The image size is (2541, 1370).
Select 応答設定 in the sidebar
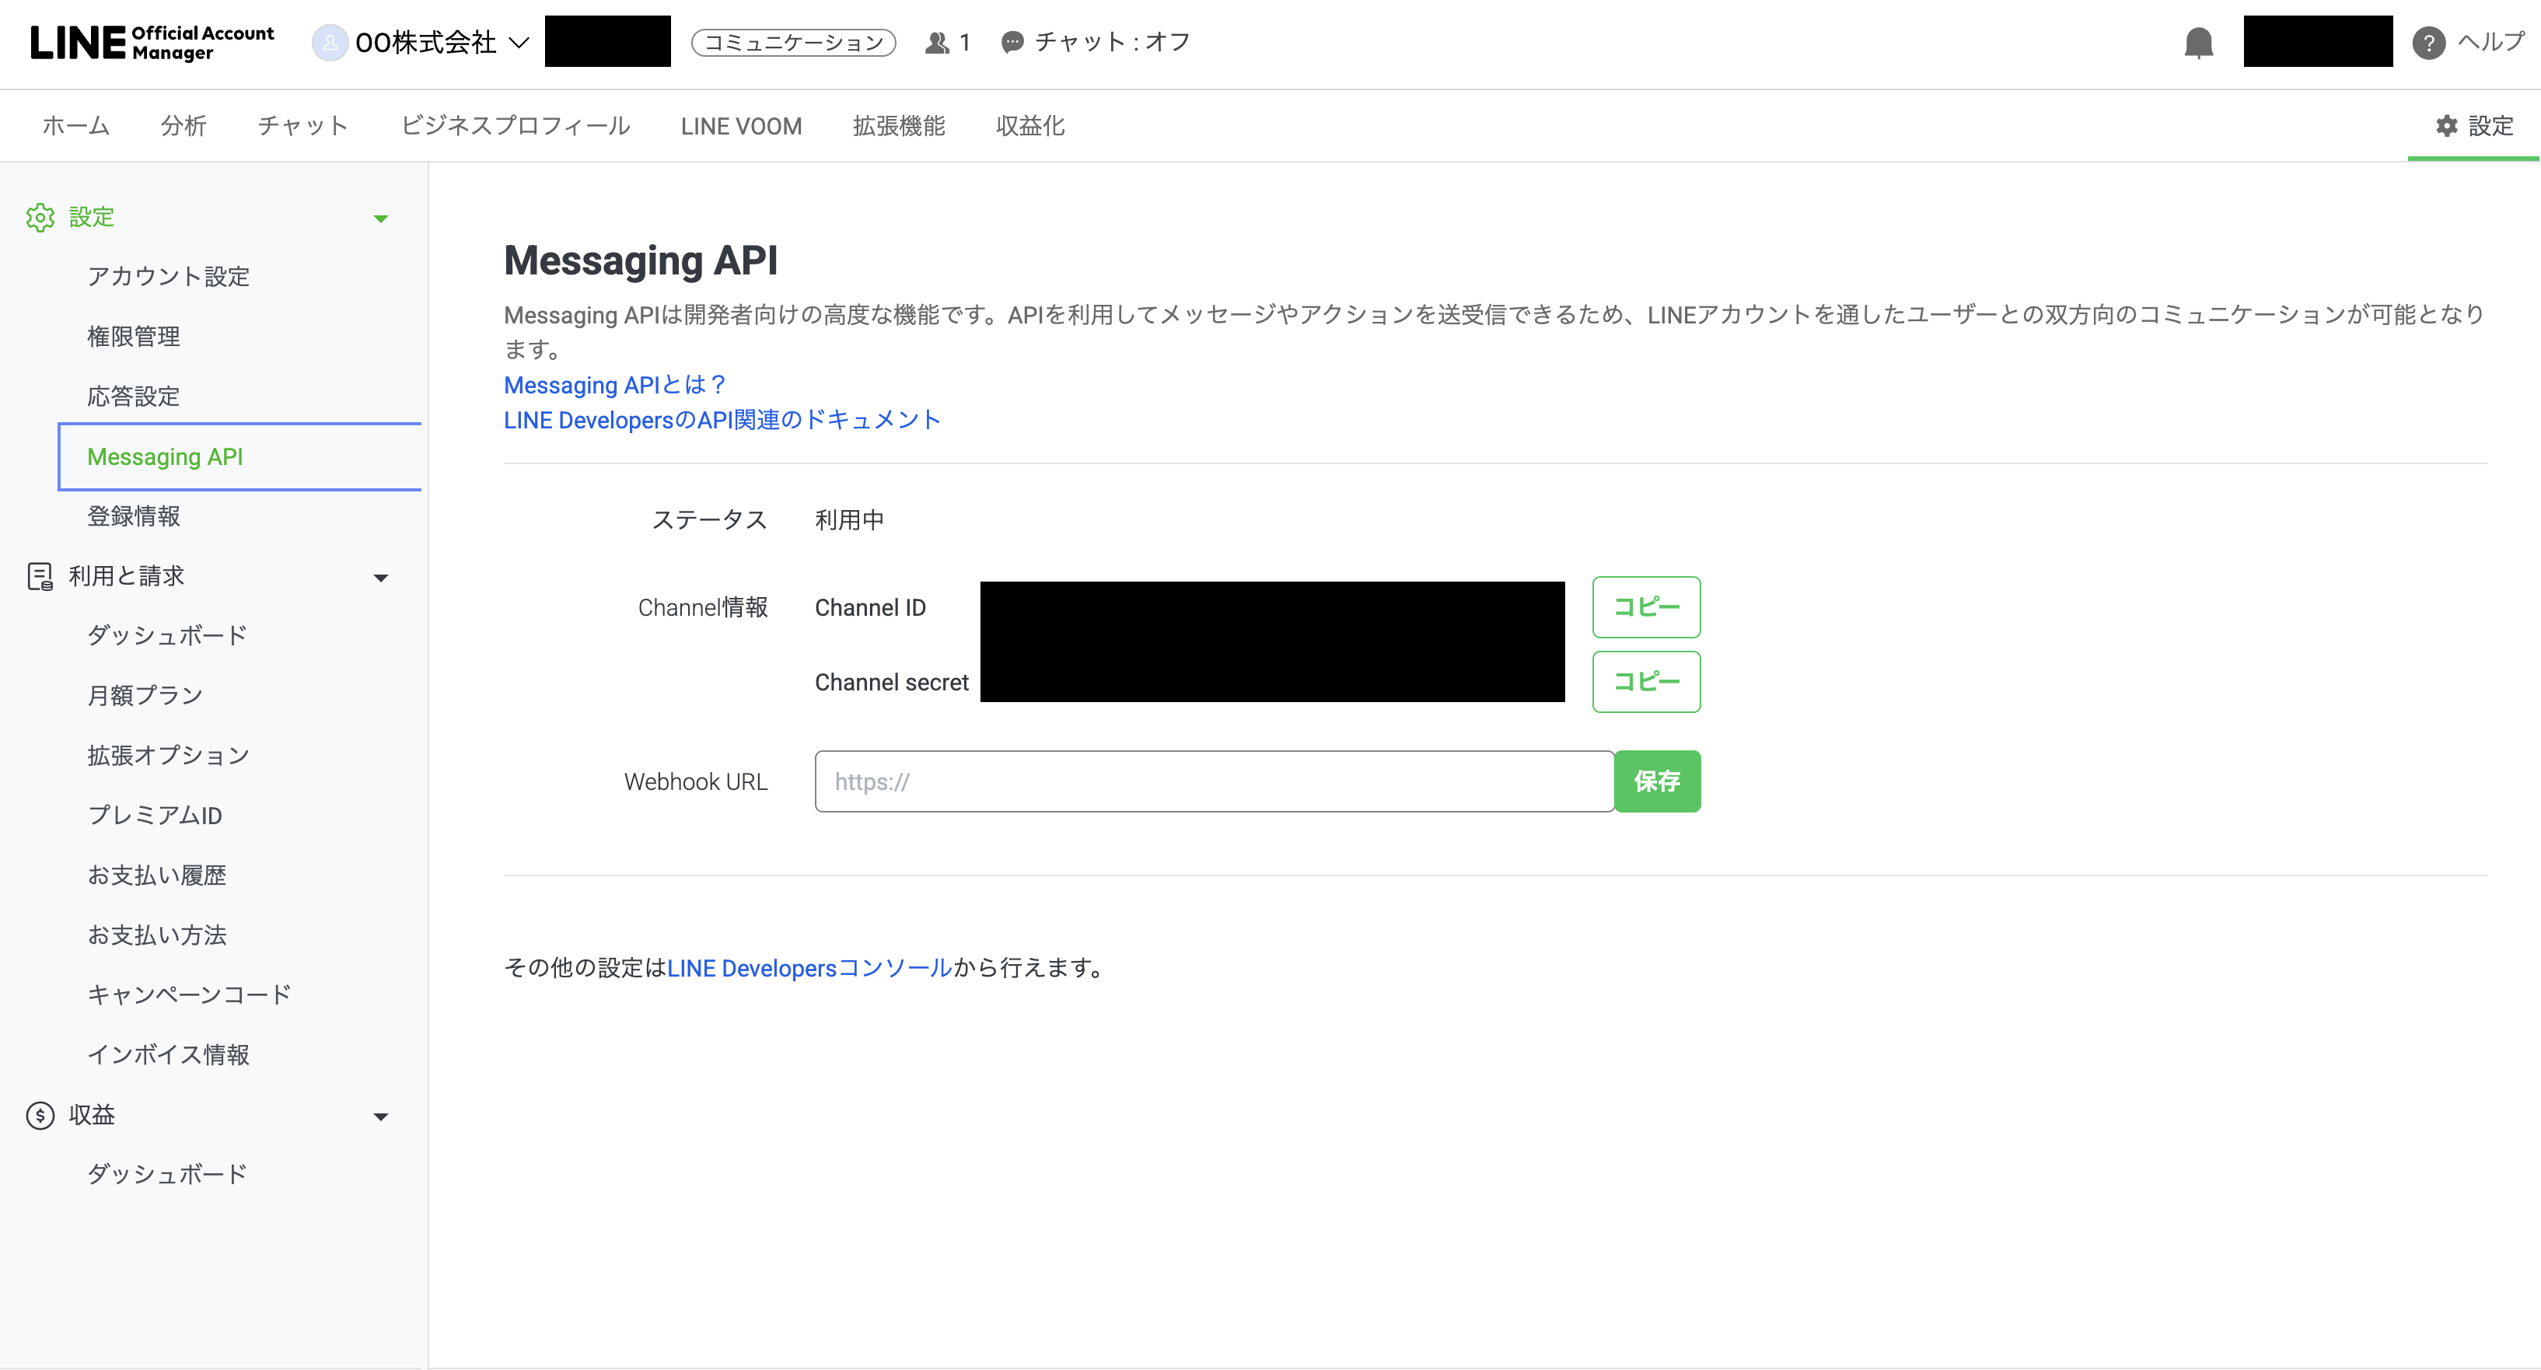coord(135,397)
